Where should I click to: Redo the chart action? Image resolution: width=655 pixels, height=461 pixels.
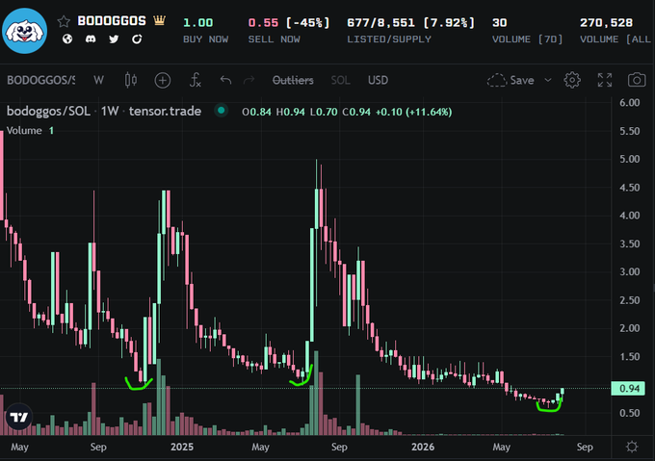click(x=249, y=80)
